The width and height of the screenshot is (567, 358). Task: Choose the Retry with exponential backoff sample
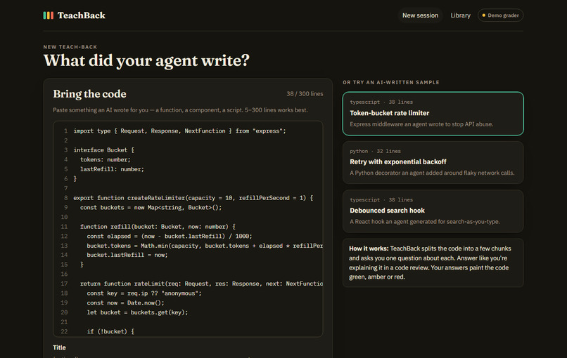point(433,162)
